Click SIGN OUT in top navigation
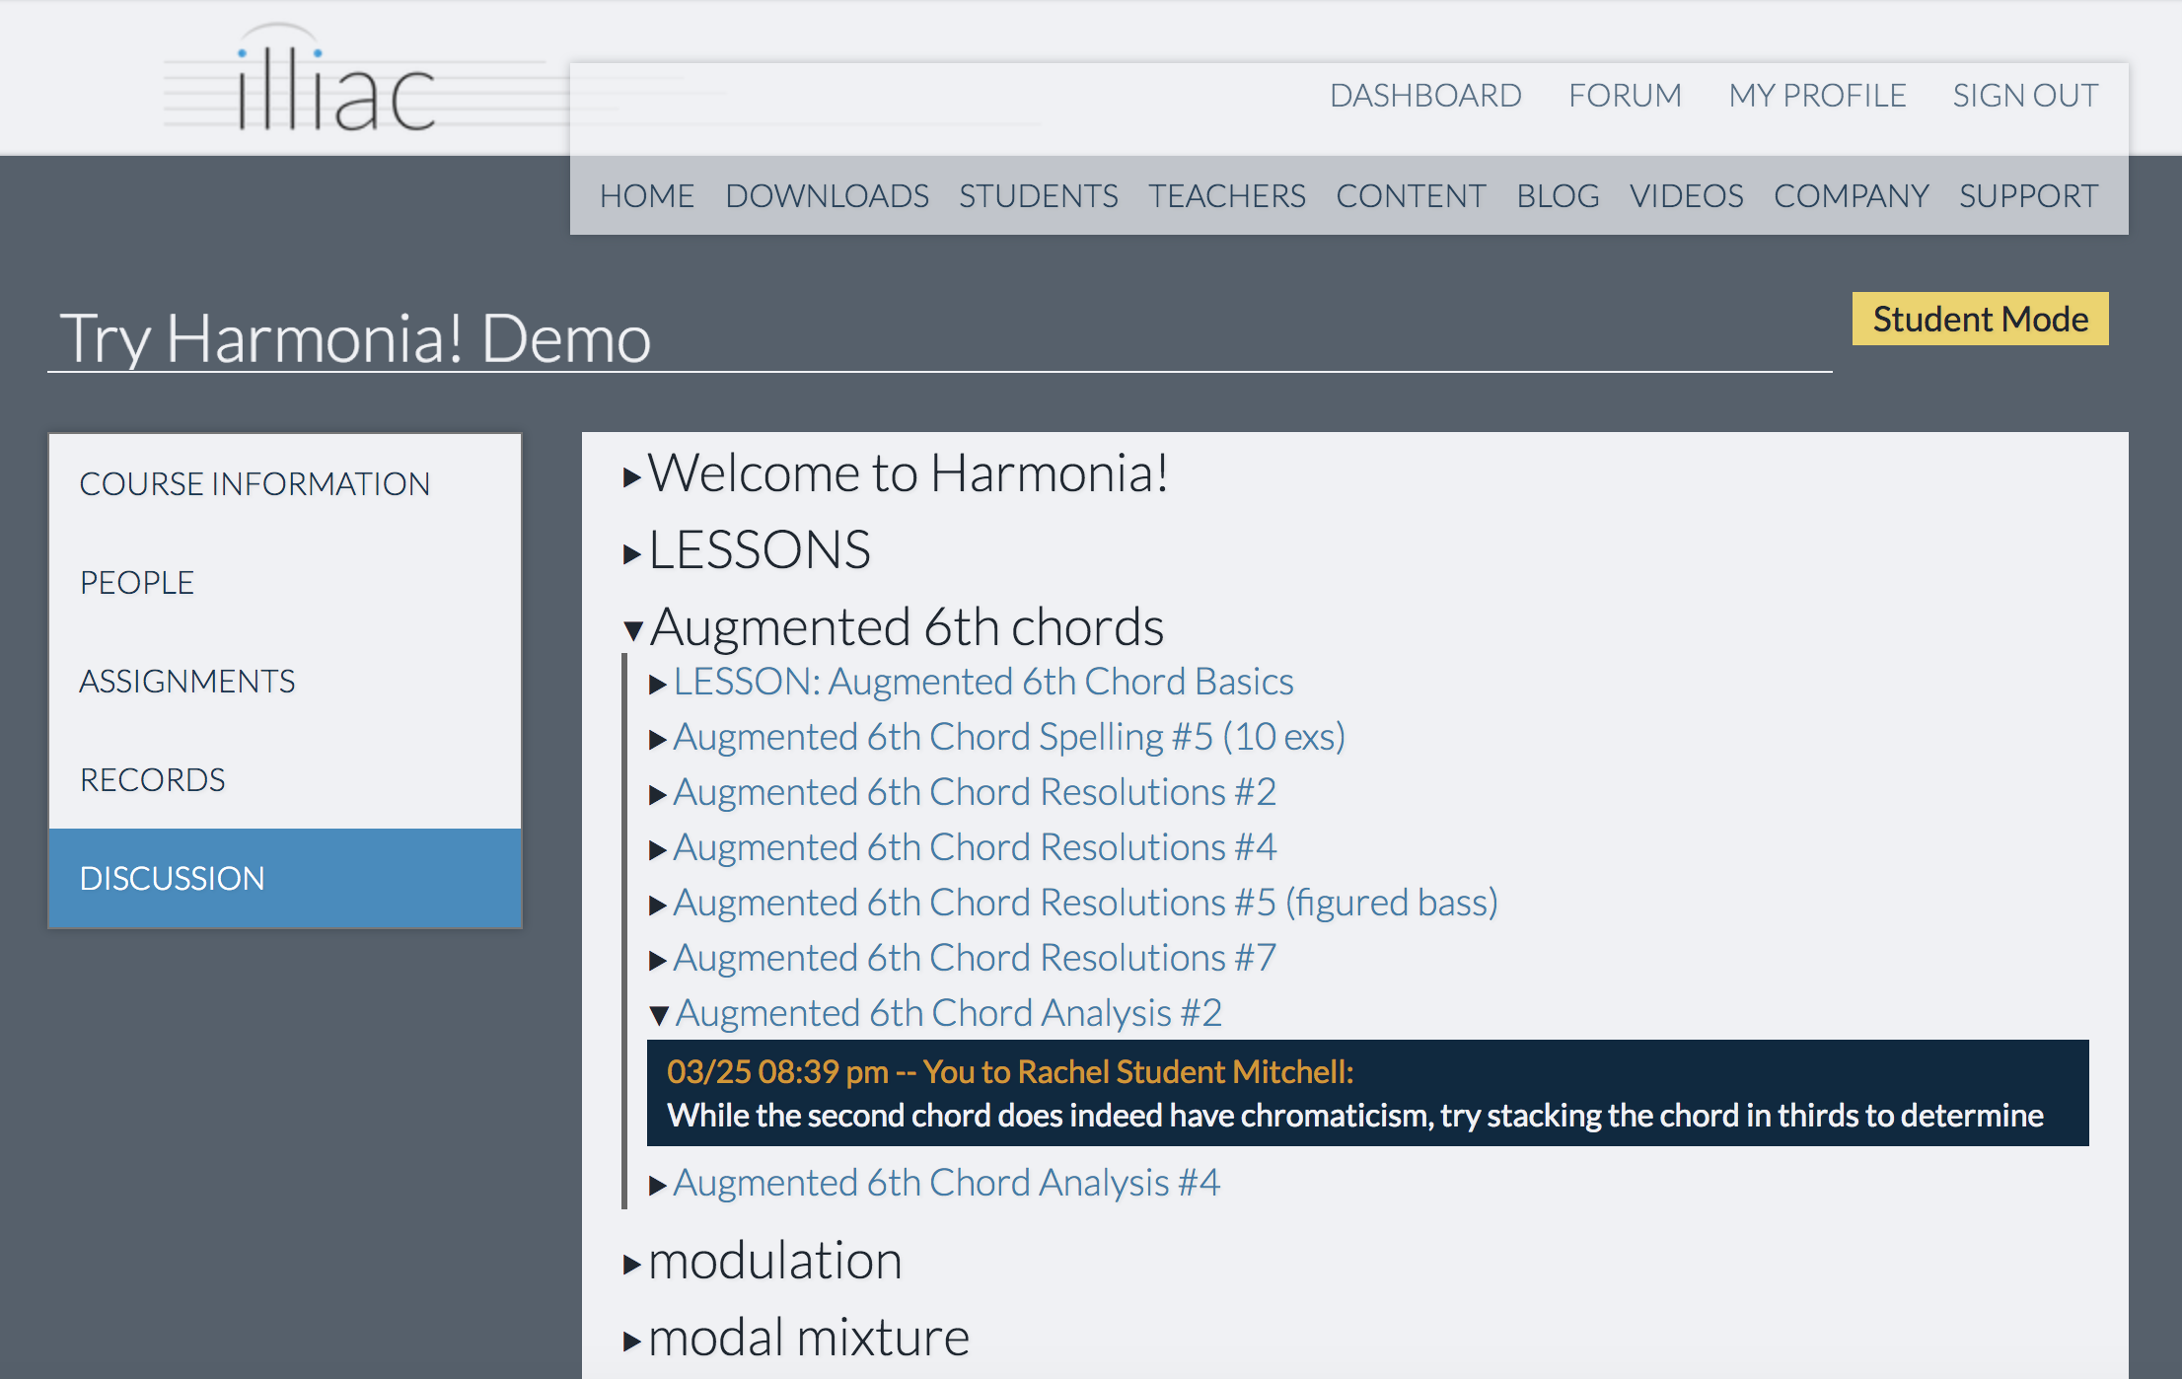Viewport: 2182px width, 1379px height. coord(2024,96)
